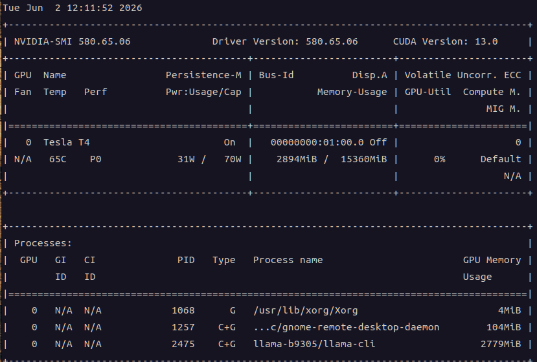Click 'Driver Version: 580.65.06'

click(x=285, y=42)
